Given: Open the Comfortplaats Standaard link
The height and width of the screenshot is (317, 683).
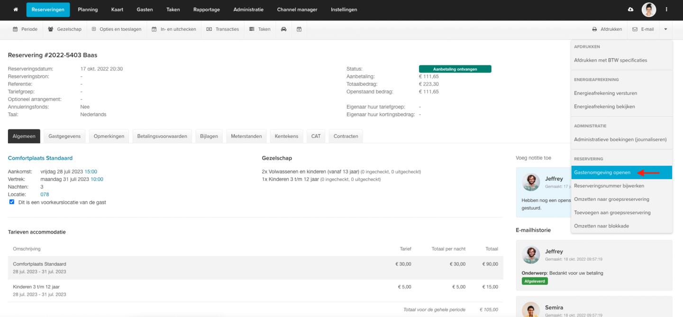Looking at the screenshot, I should [40, 158].
